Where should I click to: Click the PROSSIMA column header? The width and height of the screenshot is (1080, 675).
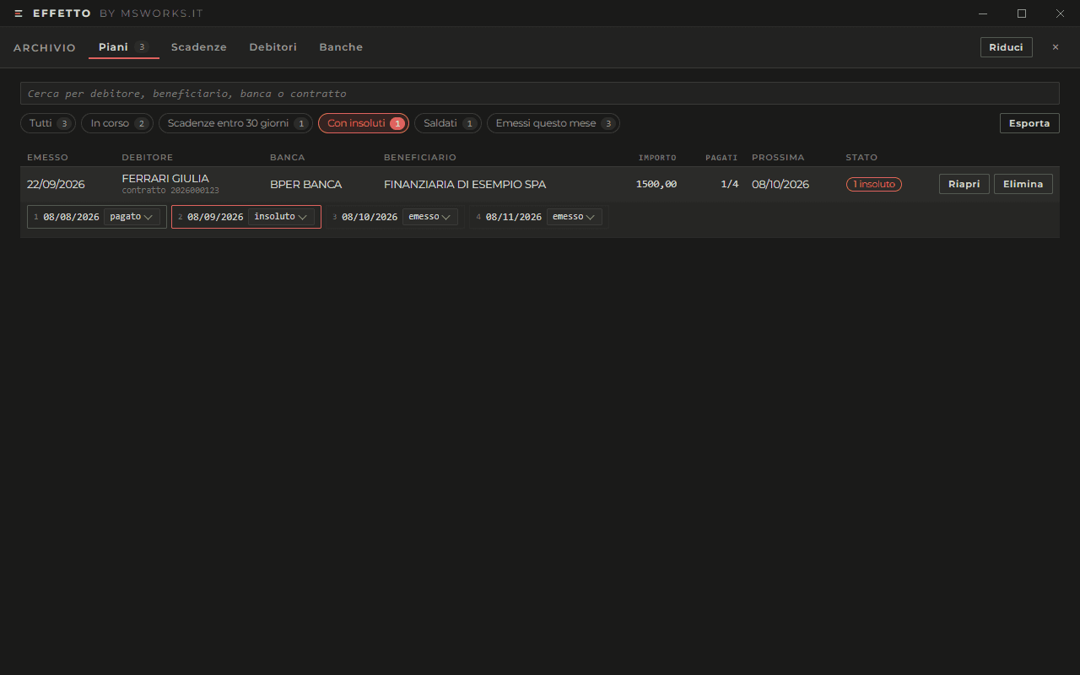click(x=778, y=158)
